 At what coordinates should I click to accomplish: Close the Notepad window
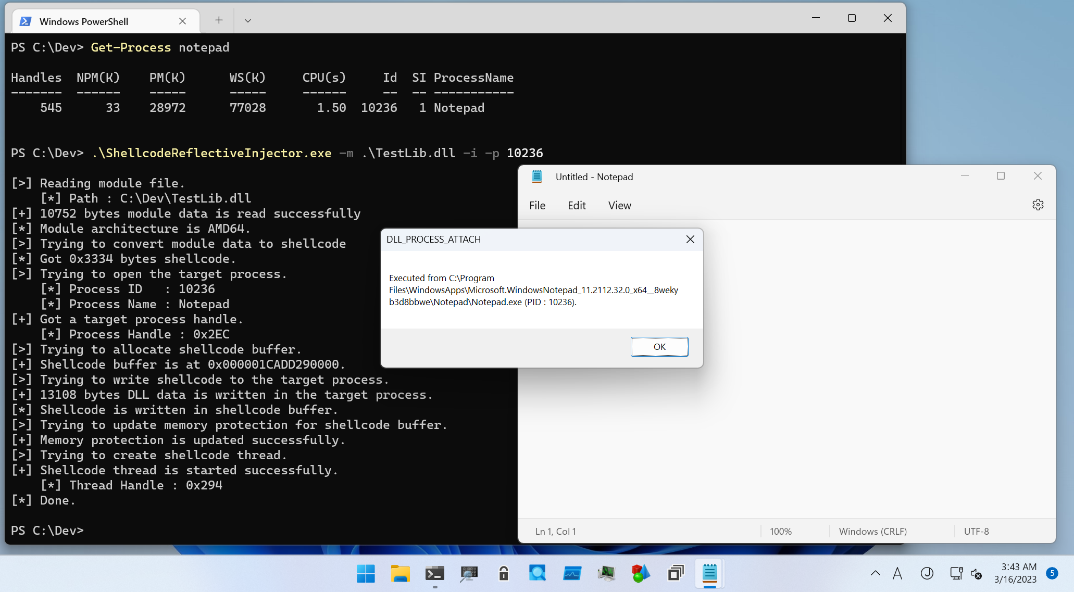[1038, 176]
